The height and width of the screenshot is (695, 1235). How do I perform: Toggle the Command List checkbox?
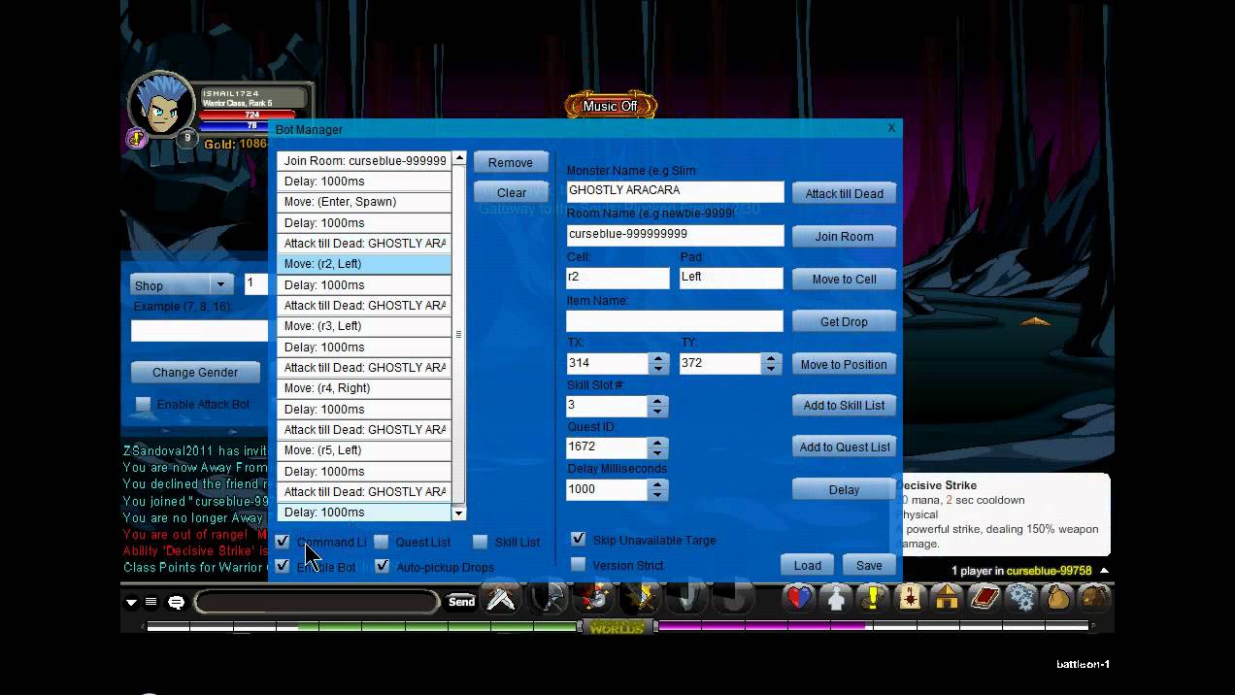tap(283, 542)
